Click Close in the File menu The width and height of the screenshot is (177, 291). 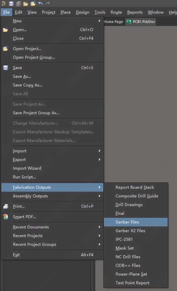[x=52, y=38]
